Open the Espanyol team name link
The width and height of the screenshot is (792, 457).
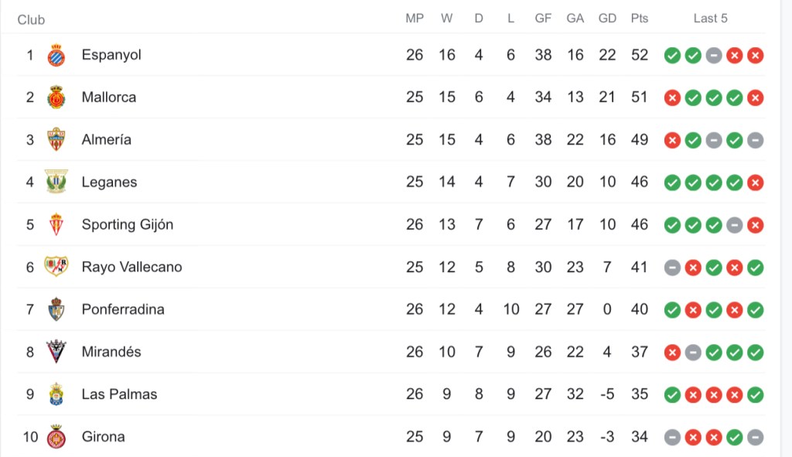click(111, 55)
